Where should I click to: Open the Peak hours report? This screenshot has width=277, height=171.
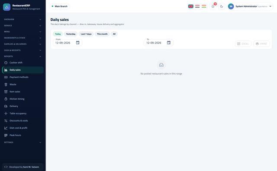(x=23, y=135)
